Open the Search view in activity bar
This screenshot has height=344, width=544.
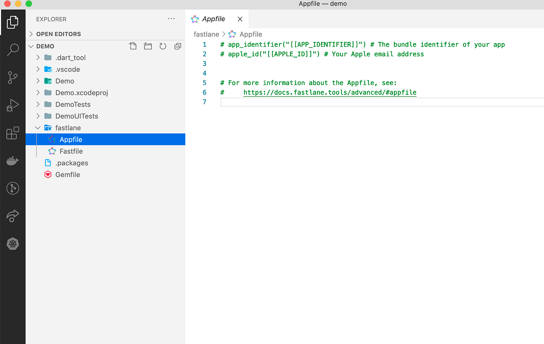[13, 50]
